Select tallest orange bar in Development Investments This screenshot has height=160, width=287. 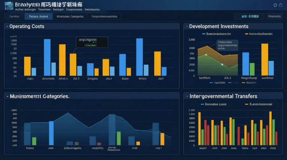tap(265, 59)
